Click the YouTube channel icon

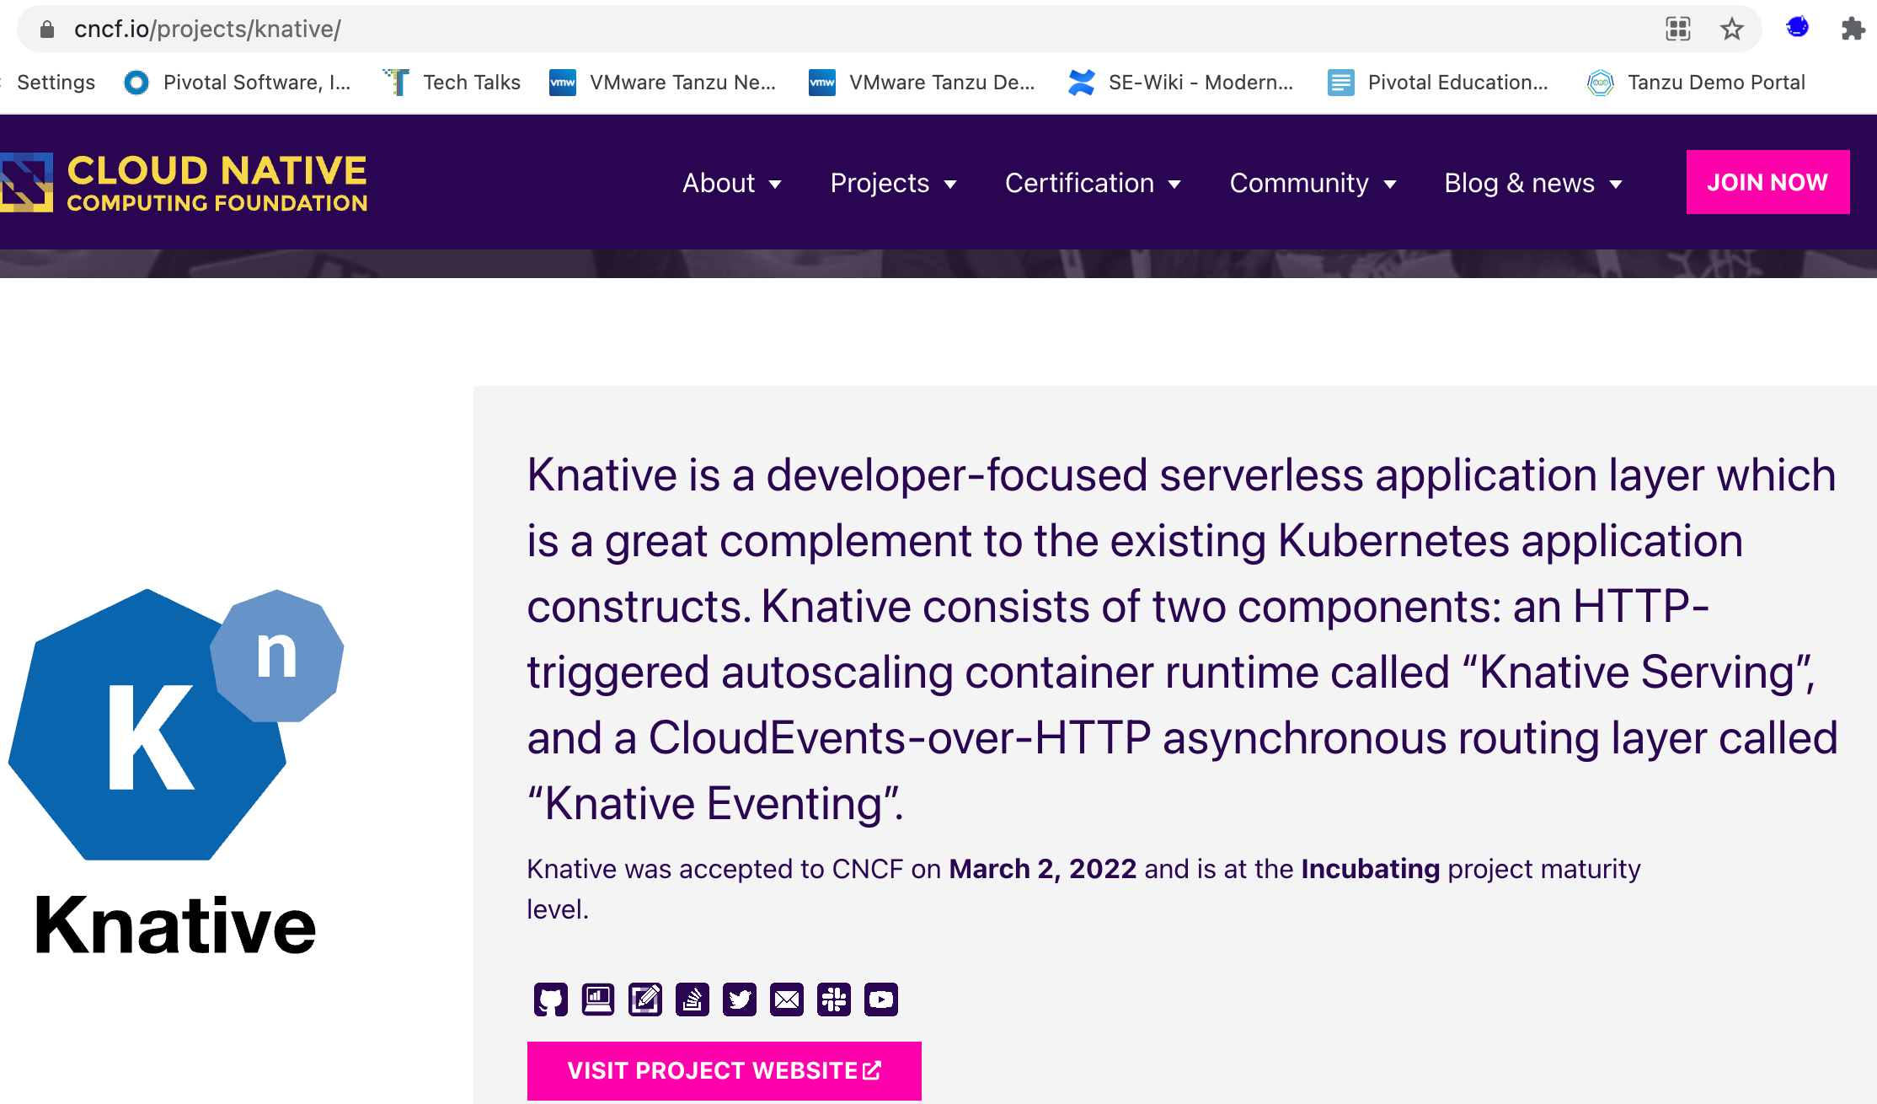(x=880, y=999)
